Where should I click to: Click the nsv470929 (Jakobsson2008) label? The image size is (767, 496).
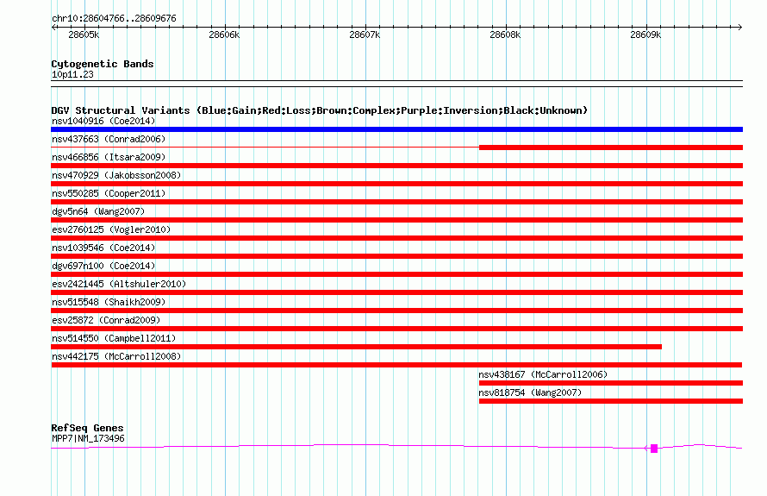116,175
